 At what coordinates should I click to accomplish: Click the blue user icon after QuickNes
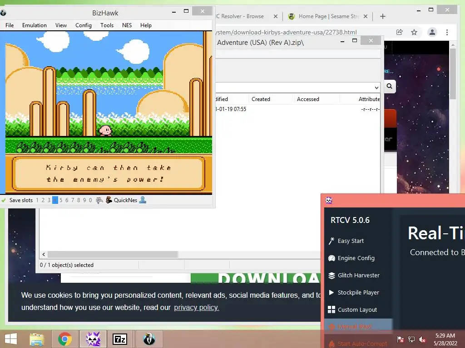click(143, 200)
